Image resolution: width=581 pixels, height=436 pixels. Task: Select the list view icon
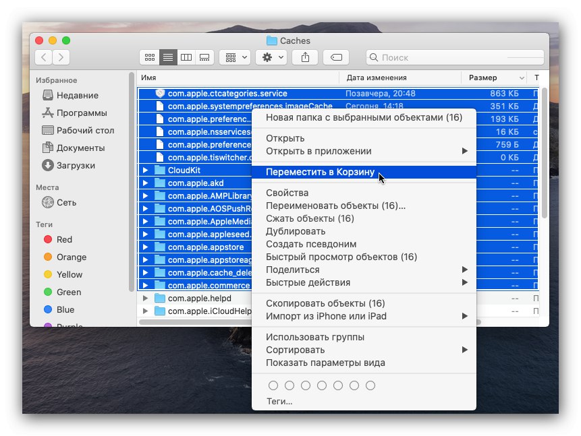pos(167,57)
